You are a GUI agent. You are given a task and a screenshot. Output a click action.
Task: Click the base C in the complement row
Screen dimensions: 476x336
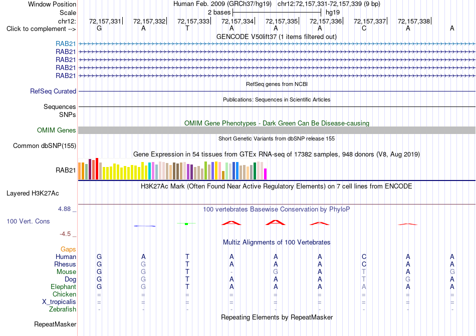364,28
